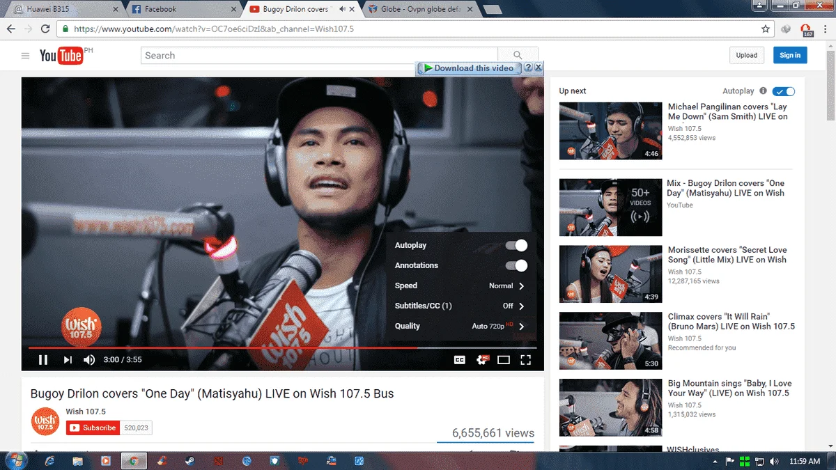Show hidden system tray icons
The width and height of the screenshot is (836, 470).
tap(715, 461)
